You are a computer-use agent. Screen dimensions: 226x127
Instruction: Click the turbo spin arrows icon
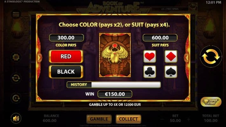point(16,78)
